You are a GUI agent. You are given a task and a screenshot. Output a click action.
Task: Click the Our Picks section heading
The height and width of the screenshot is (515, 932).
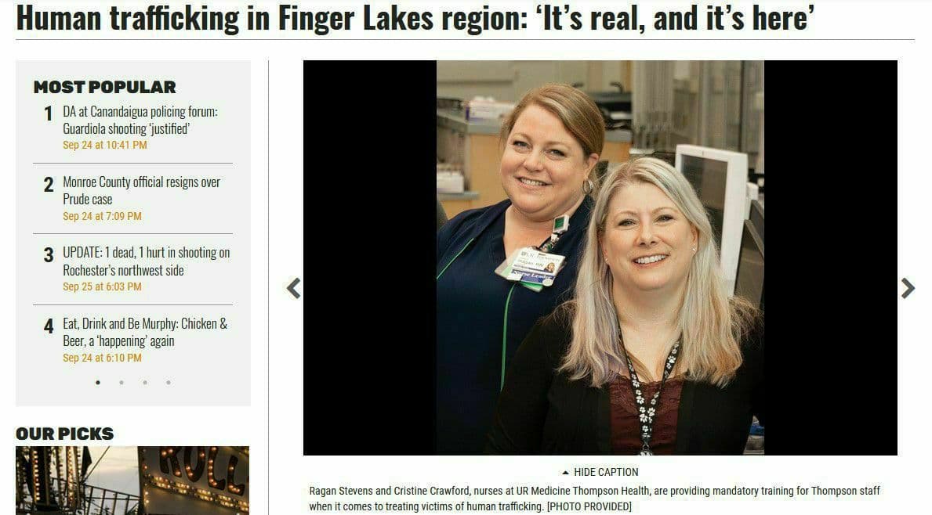(65, 434)
